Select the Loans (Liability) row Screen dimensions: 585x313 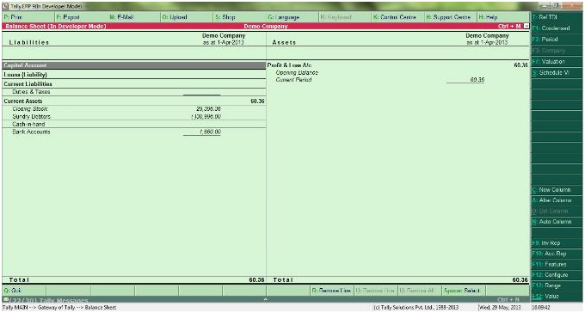134,75
